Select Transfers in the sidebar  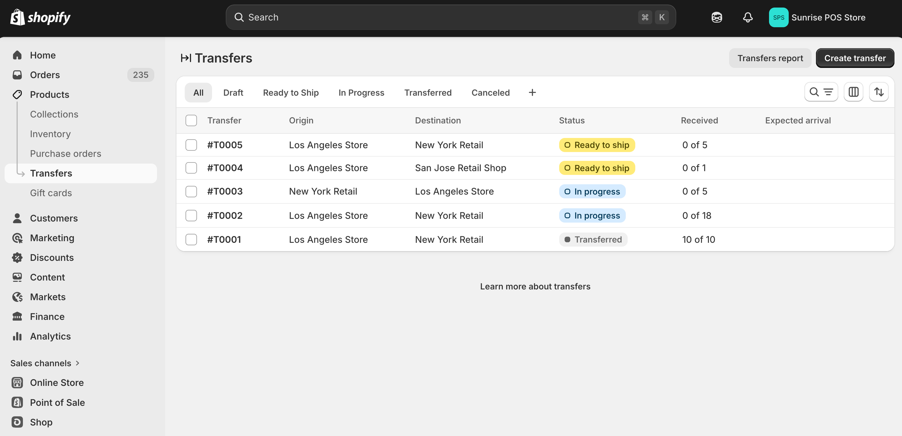coord(81,173)
